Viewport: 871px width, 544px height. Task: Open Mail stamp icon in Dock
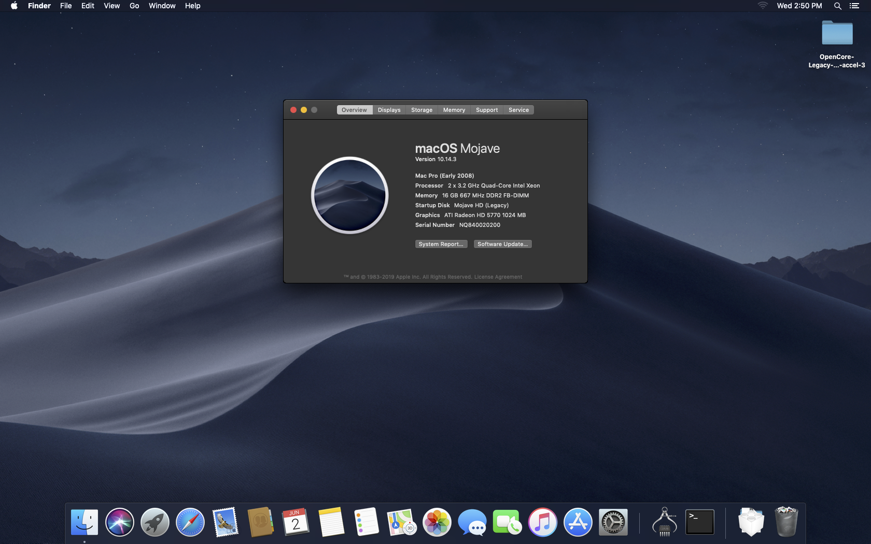tap(226, 522)
